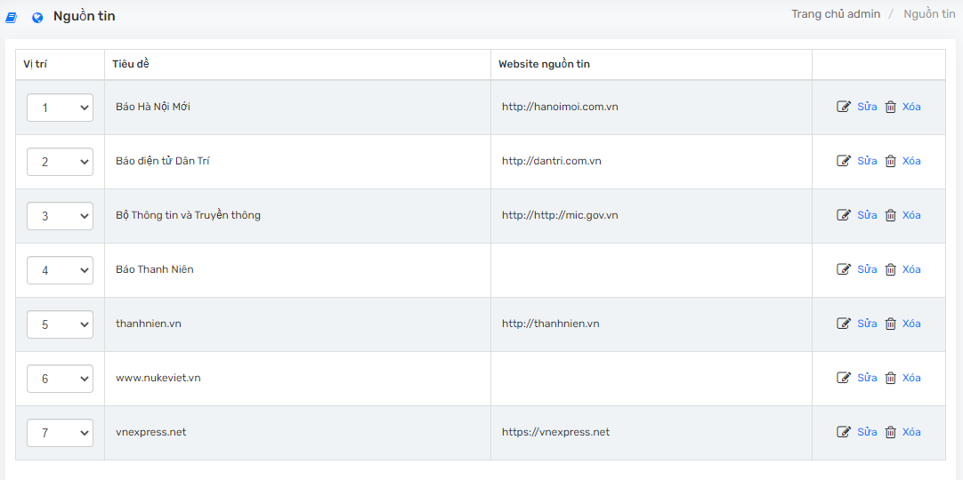This screenshot has height=480, width=963.
Task: Click trash icon for Báo Hà Nội Mới
Action: (890, 107)
